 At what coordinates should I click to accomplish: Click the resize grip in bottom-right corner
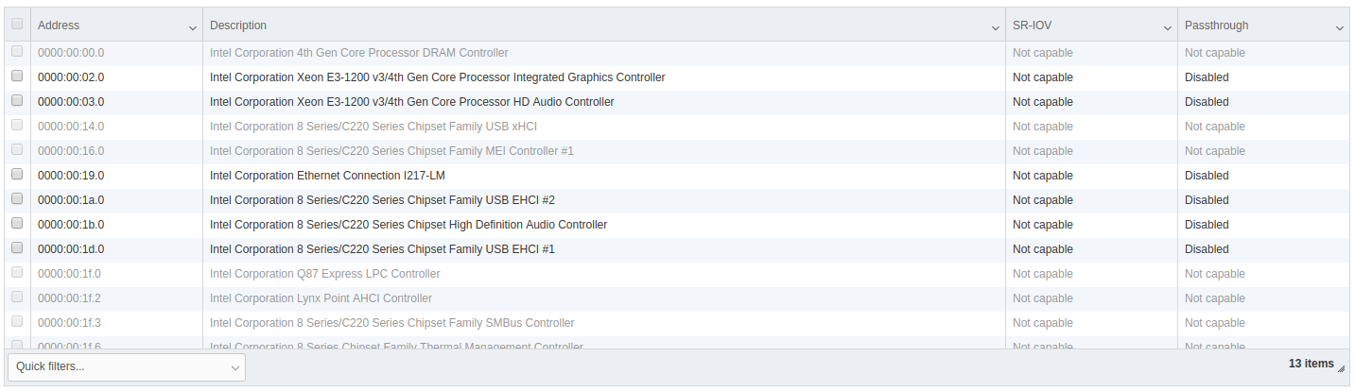pos(1341,369)
